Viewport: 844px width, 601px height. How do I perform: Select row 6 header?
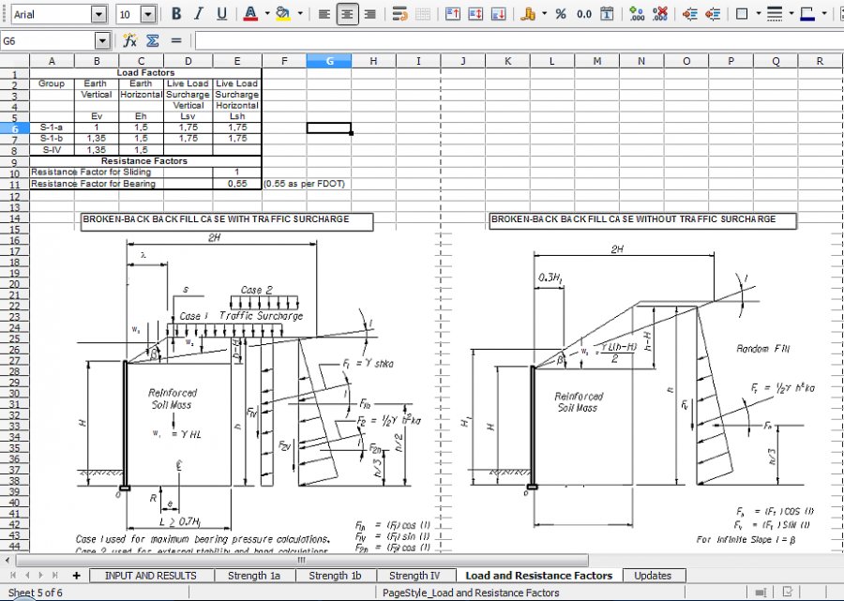(x=14, y=128)
